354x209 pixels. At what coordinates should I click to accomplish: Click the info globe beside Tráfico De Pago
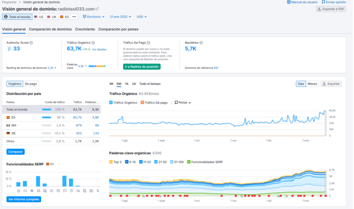point(148,43)
